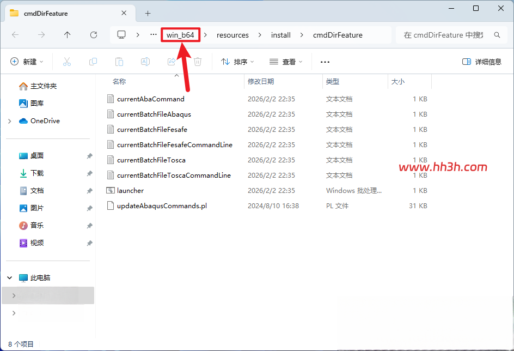514x351 pixels.
Task: Select the launcher batch file
Action: coord(130,191)
